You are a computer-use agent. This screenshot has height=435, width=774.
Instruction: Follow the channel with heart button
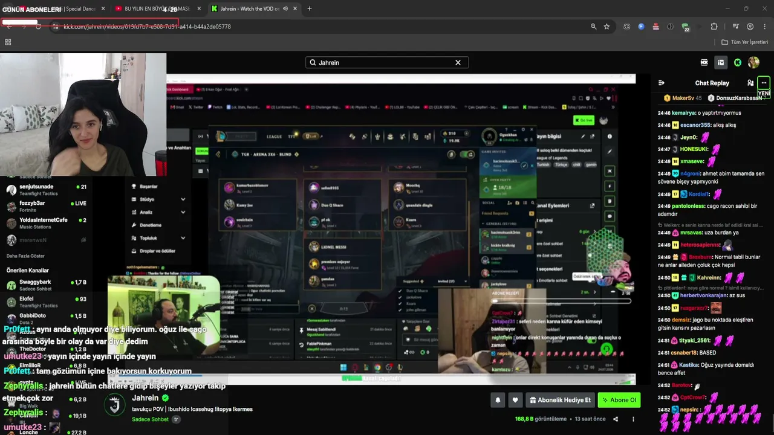pos(515,400)
